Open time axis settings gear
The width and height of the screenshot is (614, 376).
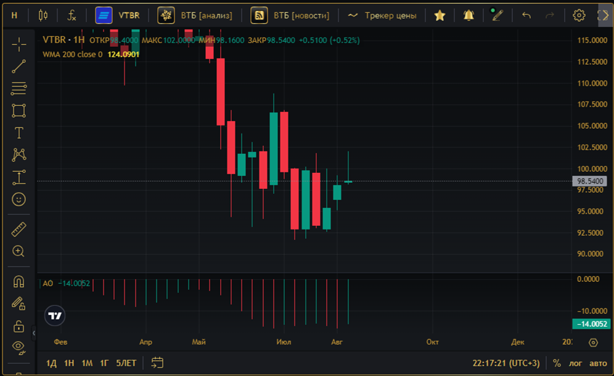click(593, 342)
